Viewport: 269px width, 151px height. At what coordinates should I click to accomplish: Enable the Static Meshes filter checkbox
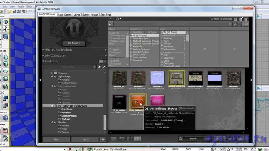(131, 57)
